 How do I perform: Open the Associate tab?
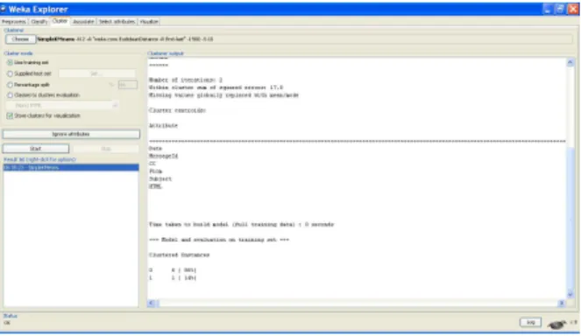[x=83, y=22]
